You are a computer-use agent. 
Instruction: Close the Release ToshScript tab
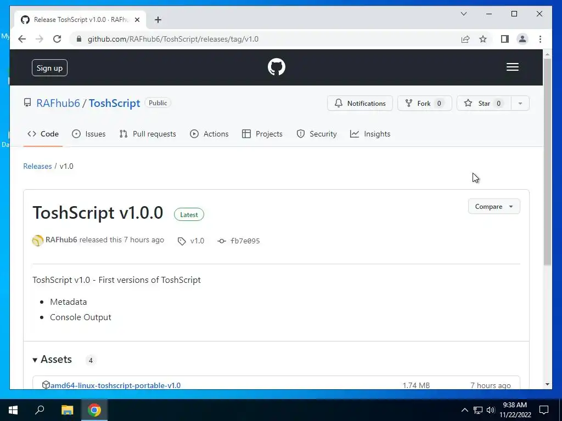click(x=137, y=20)
